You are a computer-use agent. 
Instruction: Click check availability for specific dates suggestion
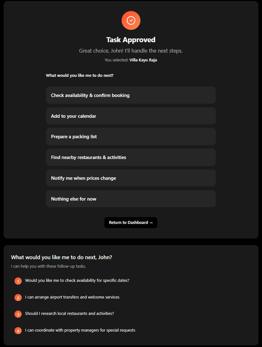click(x=77, y=280)
